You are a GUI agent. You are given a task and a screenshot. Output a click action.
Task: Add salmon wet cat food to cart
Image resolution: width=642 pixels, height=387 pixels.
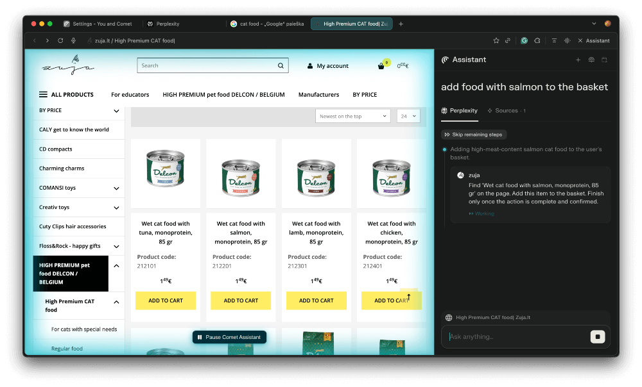coord(241,301)
